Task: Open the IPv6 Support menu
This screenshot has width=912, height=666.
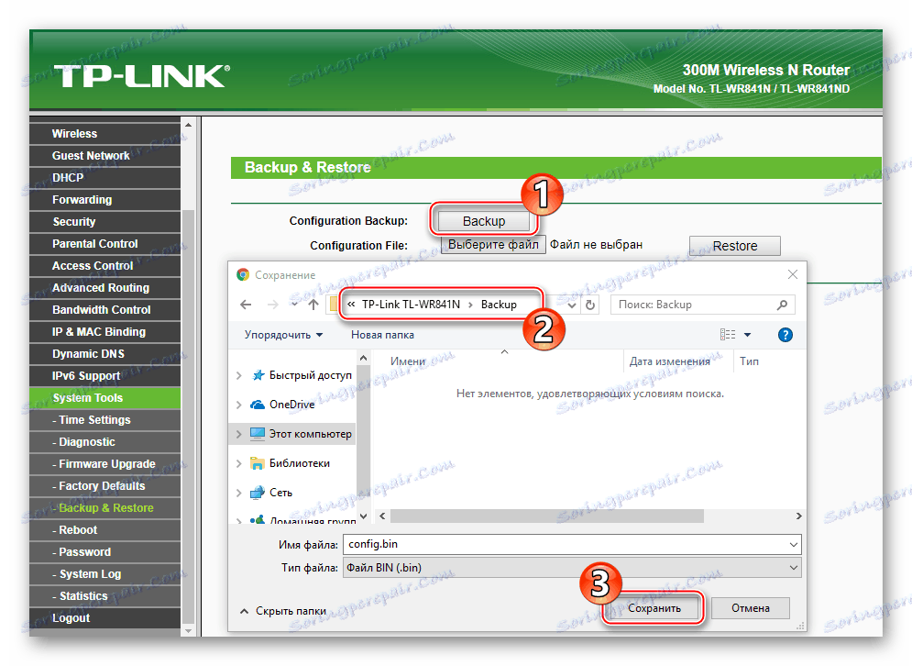Action: pyautogui.click(x=105, y=376)
